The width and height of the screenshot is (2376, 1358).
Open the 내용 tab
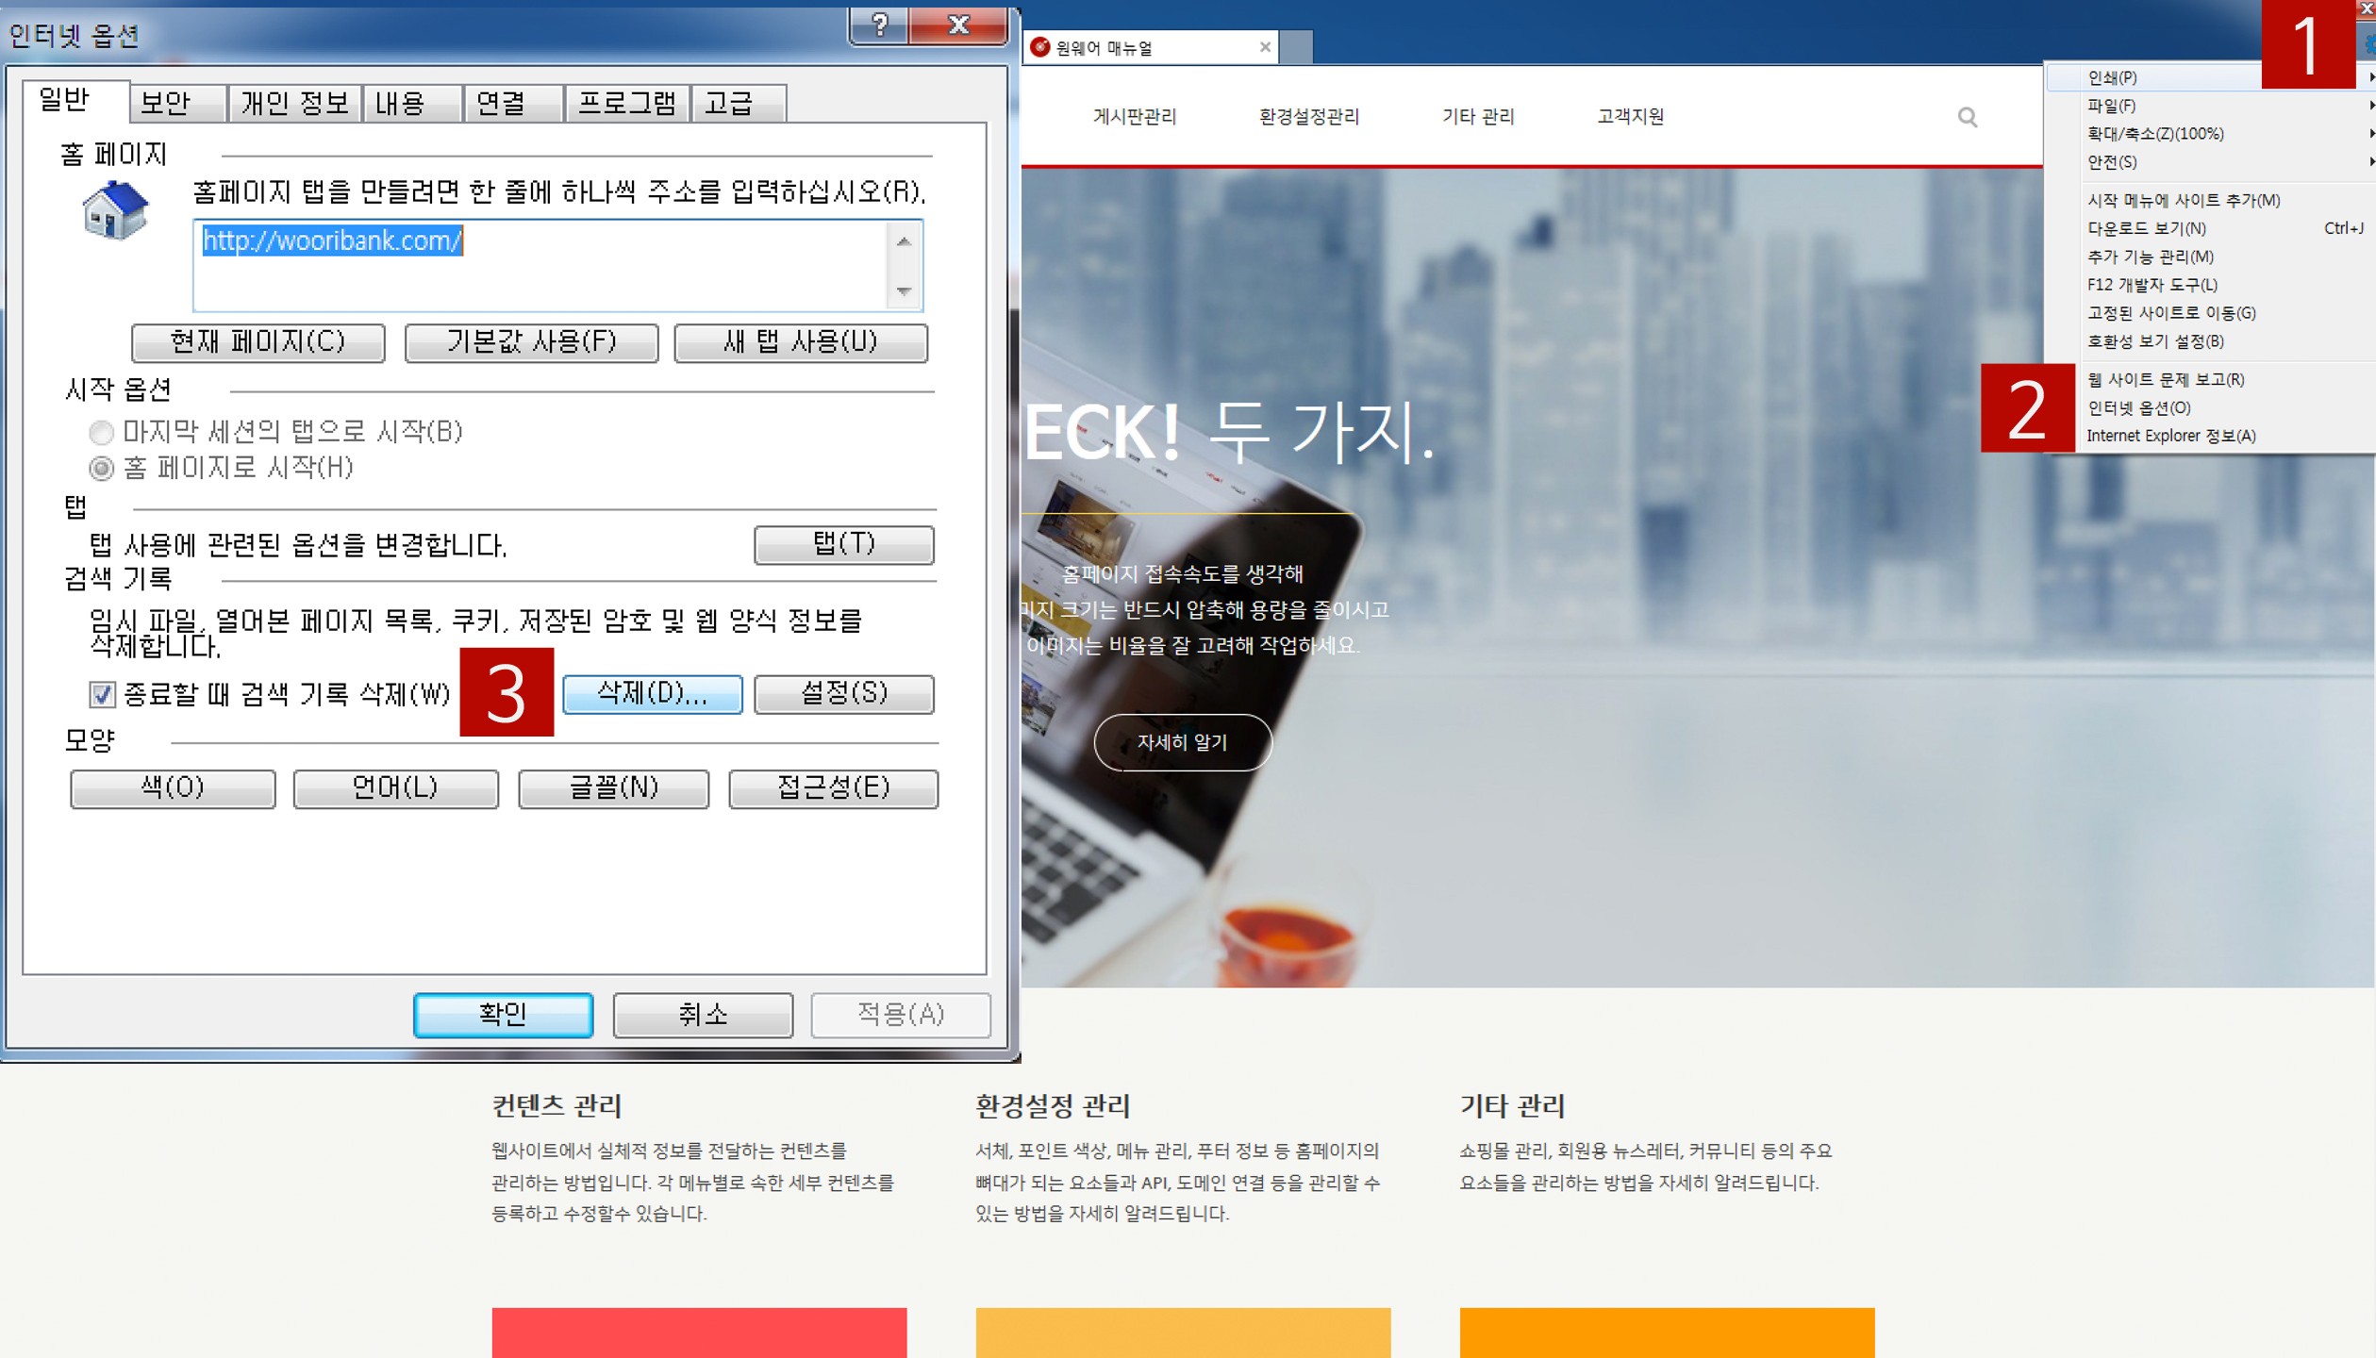coord(412,103)
